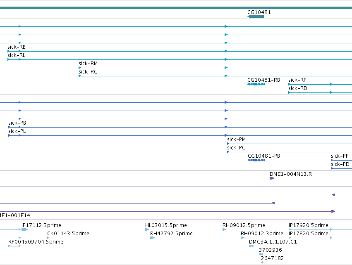Image resolution: width=352 pixels, height=265 pixels.
Task: Select the DMG3A.1_1.L07.C1 triple-arrow glyph
Action: coord(251,246)
